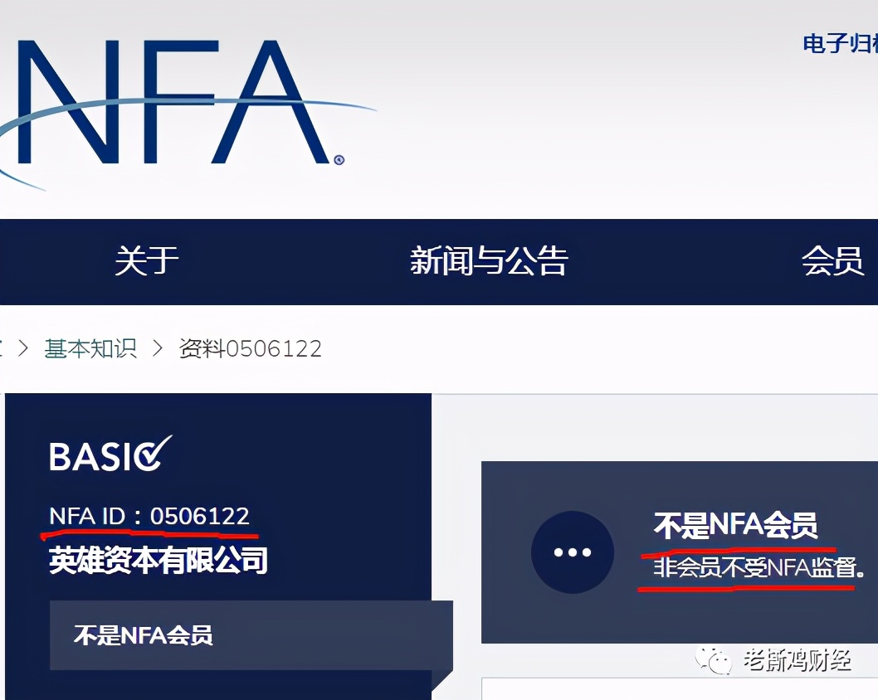Go to 基本知识 breadcrumb link
This screenshot has height=700, width=878.
[x=90, y=348]
